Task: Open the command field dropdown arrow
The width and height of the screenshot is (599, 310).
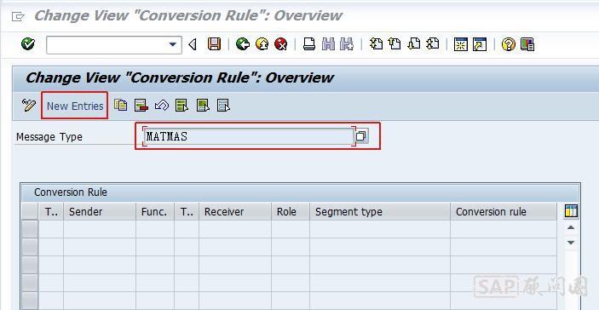Action: coord(173,44)
